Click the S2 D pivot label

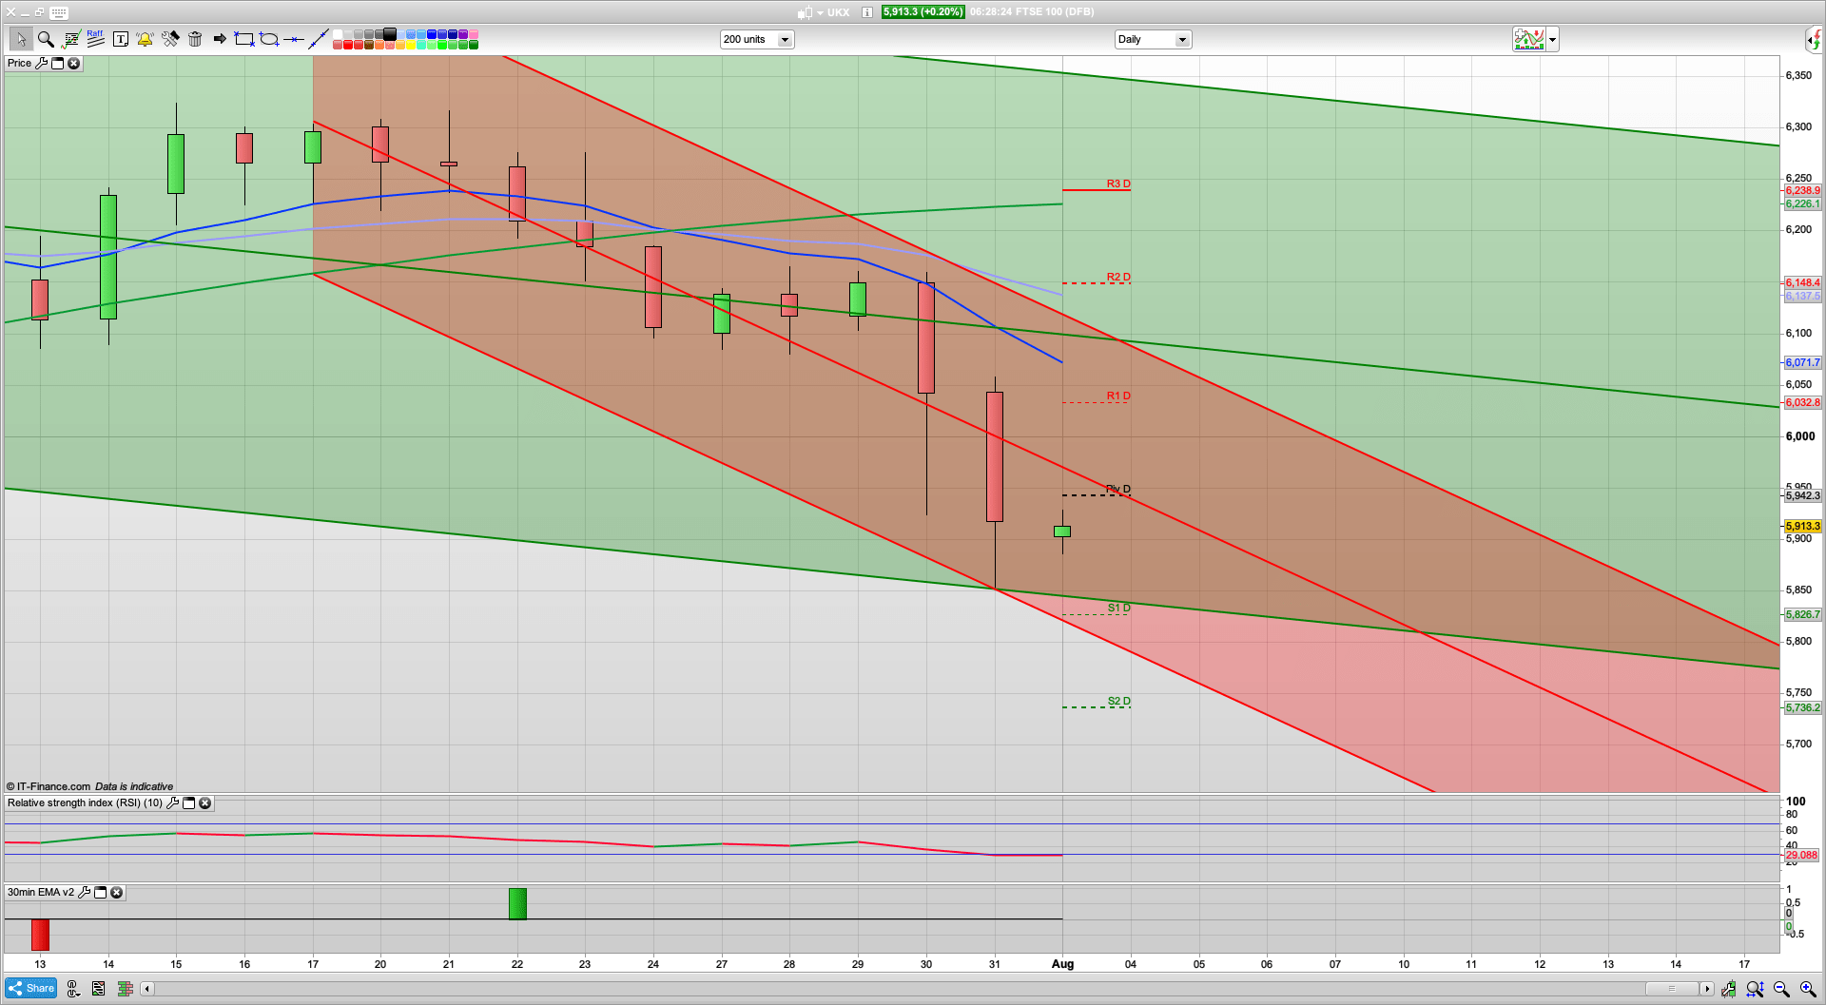click(x=1119, y=702)
